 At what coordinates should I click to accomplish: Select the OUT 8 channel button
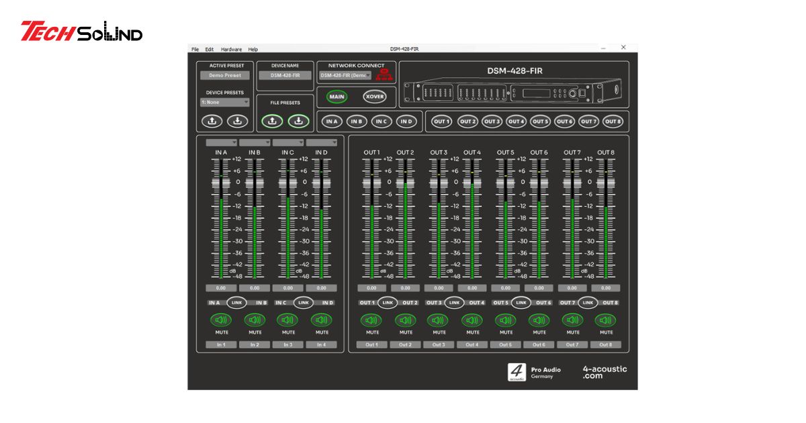(612, 122)
